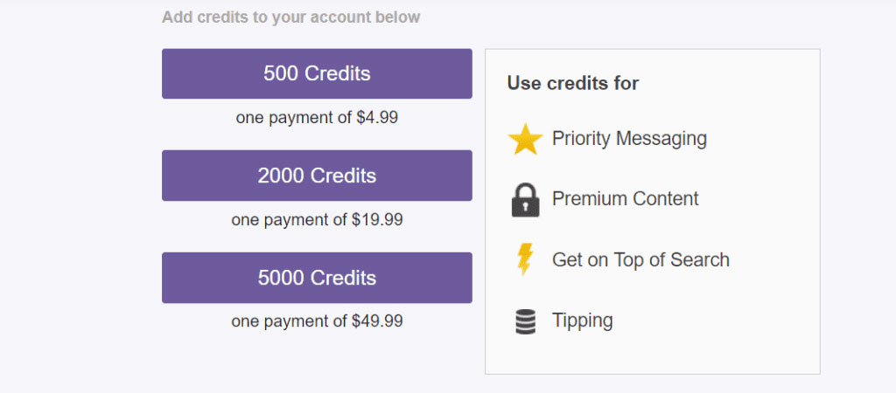Click the number 2000 on the purple button
This screenshot has height=393, width=896.
278,176
